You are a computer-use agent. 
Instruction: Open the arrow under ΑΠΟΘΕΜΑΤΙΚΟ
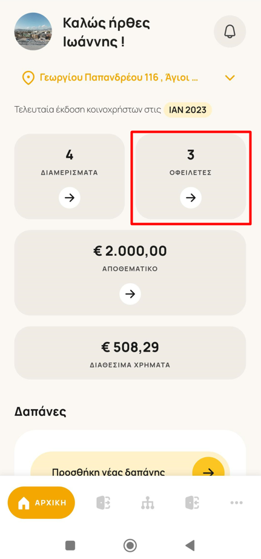point(130,294)
